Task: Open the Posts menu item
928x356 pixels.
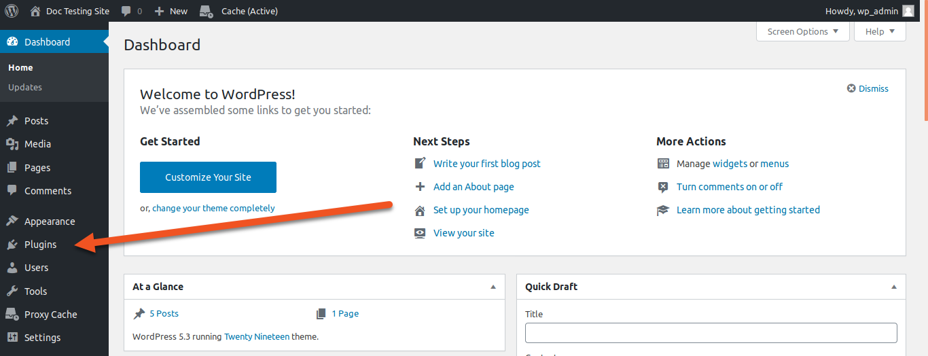Action: pyautogui.click(x=36, y=121)
